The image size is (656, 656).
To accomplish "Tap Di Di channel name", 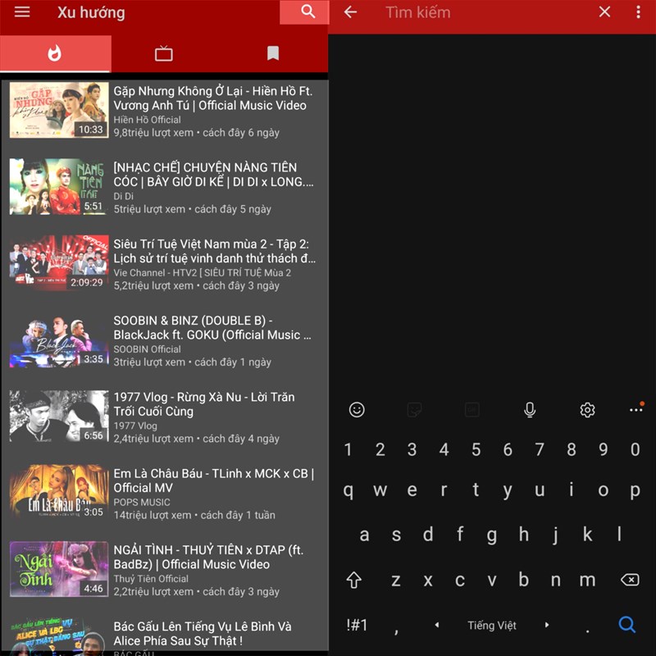I will [x=124, y=196].
